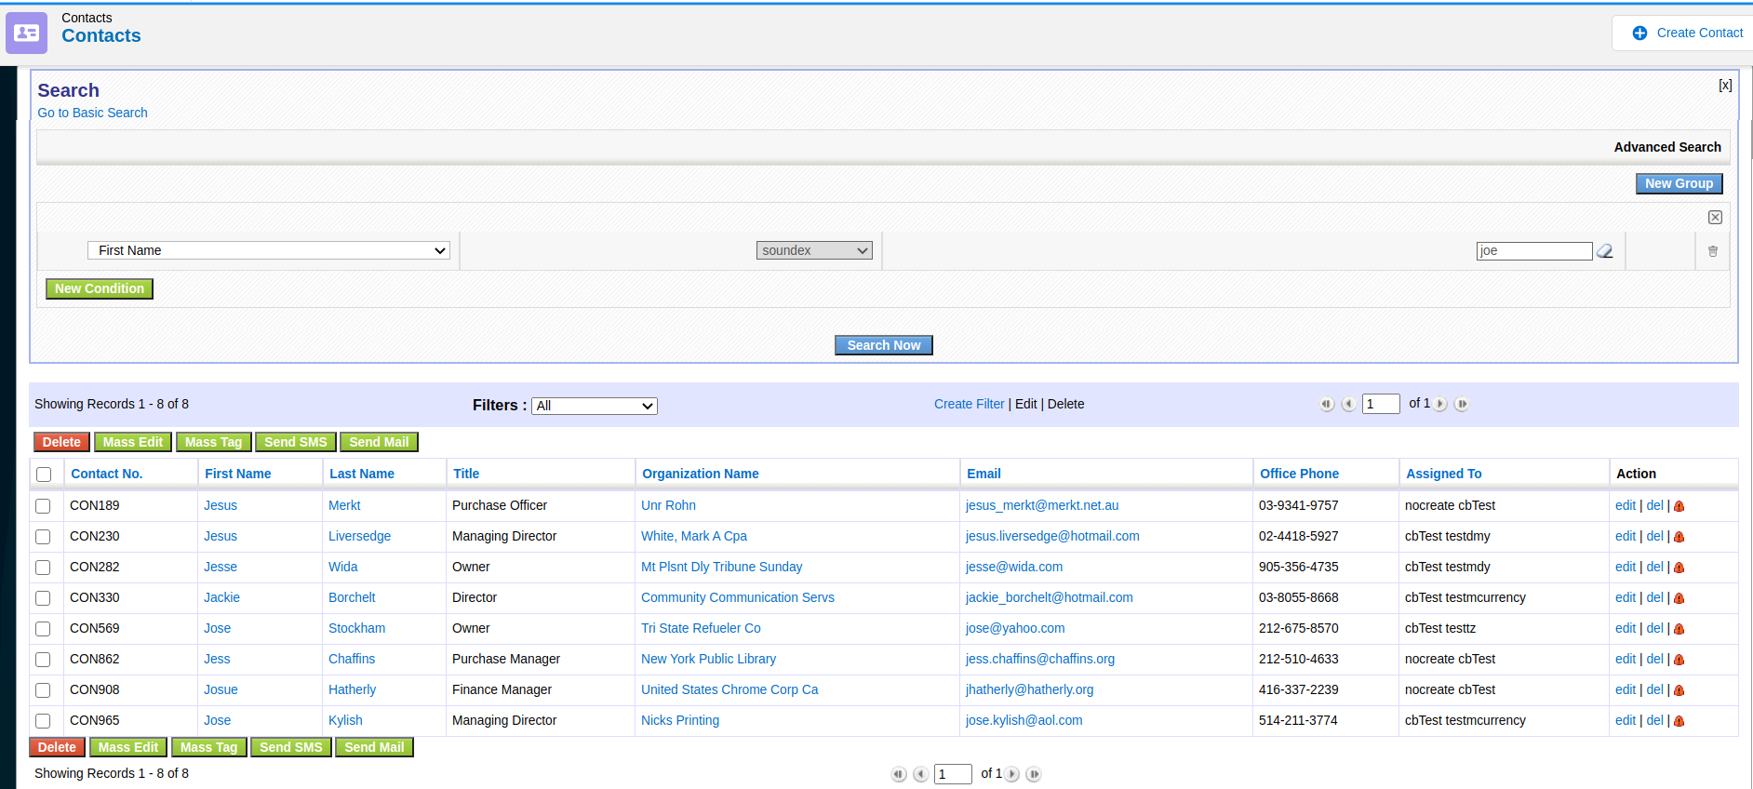Image resolution: width=1753 pixels, height=789 pixels.
Task: Click the bottom page number input
Action: click(953, 774)
